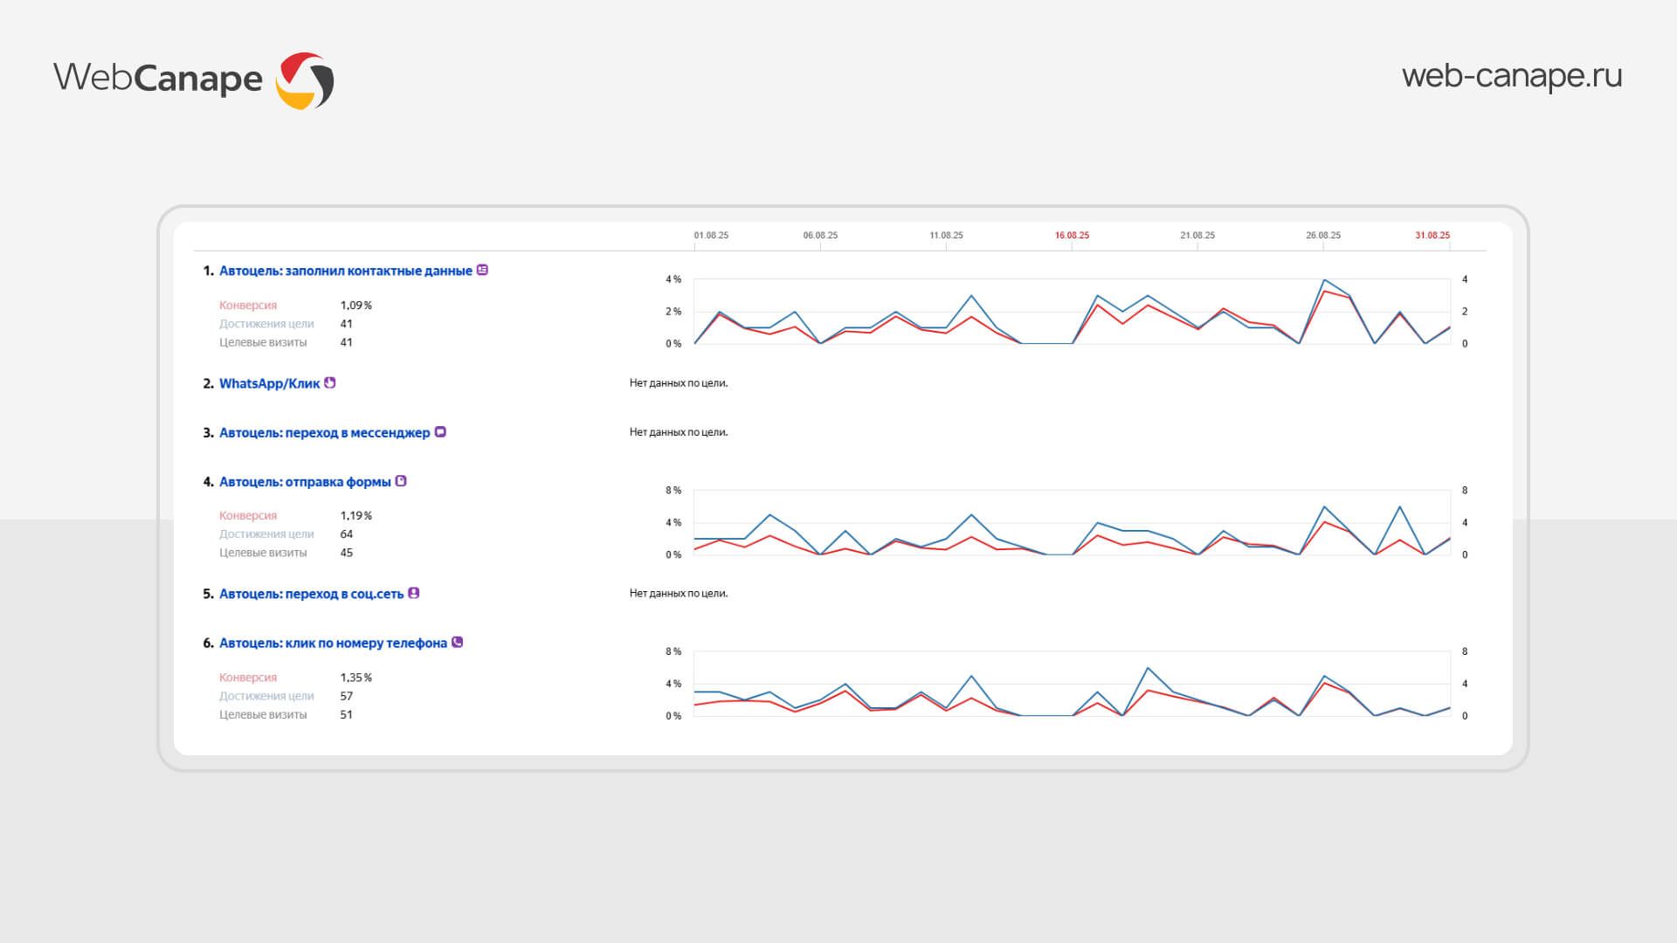The image size is (1677, 943).
Task: Click the phone icon beside 'клик по номеру телефона'
Action: (457, 643)
